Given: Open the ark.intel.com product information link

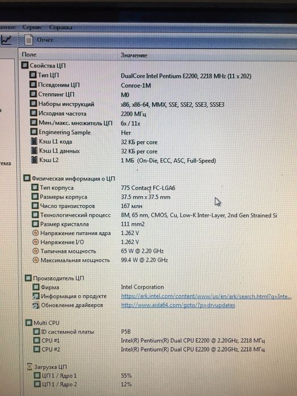Looking at the screenshot, I should (x=206, y=296).
